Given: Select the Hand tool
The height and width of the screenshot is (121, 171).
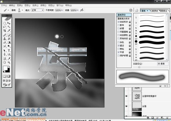Looking at the screenshot, I should point(5,62).
